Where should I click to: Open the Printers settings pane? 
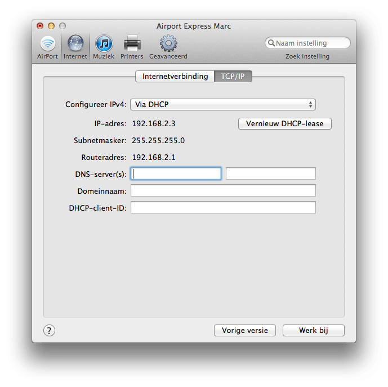[132, 47]
